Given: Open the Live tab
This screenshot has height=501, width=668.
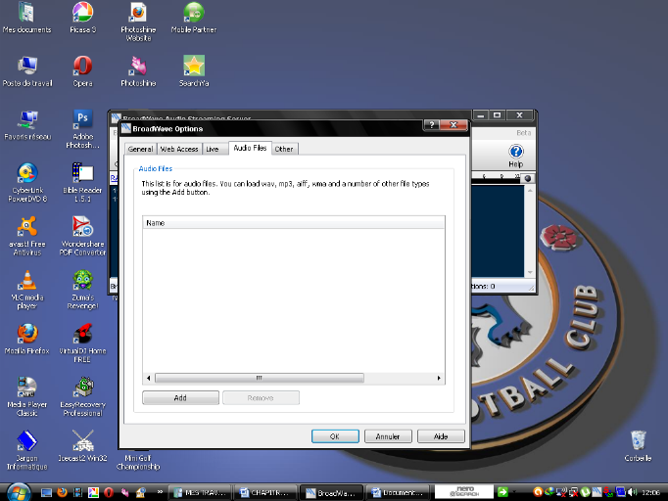Looking at the screenshot, I should click(x=213, y=149).
